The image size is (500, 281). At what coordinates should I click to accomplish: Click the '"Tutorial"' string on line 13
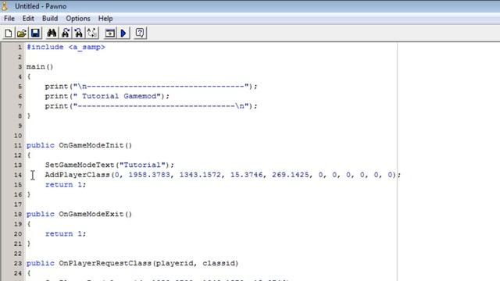click(142, 165)
